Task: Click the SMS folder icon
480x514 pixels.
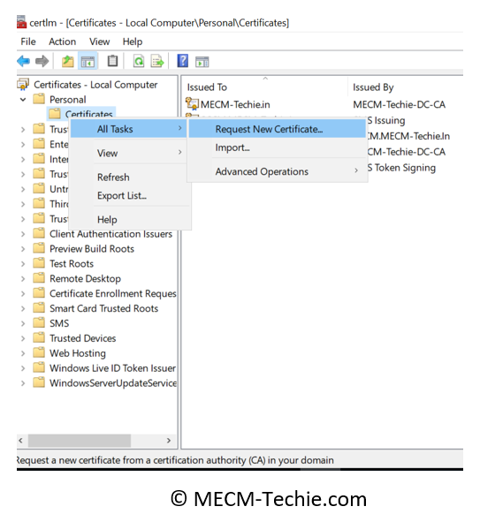Action: click(39, 322)
